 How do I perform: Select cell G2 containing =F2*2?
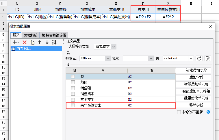[168, 17]
